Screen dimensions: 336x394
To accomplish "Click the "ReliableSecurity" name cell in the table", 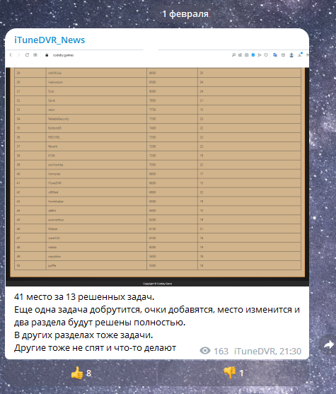I will coord(96,119).
